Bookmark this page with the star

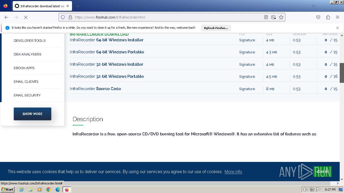click(281, 17)
